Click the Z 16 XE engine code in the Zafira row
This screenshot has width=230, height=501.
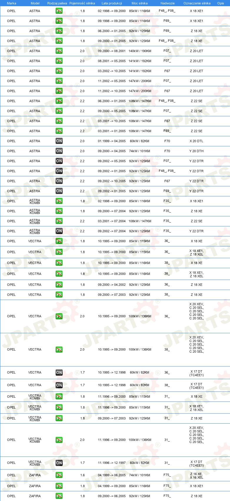click(x=196, y=474)
